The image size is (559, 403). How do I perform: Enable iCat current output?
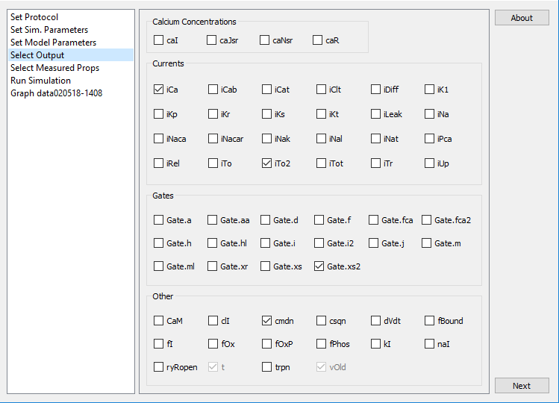(266, 89)
